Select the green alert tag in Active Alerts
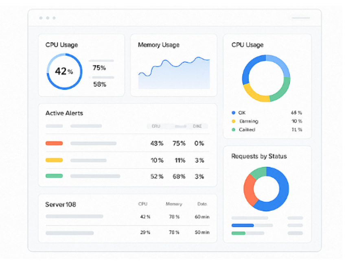 click(x=54, y=176)
